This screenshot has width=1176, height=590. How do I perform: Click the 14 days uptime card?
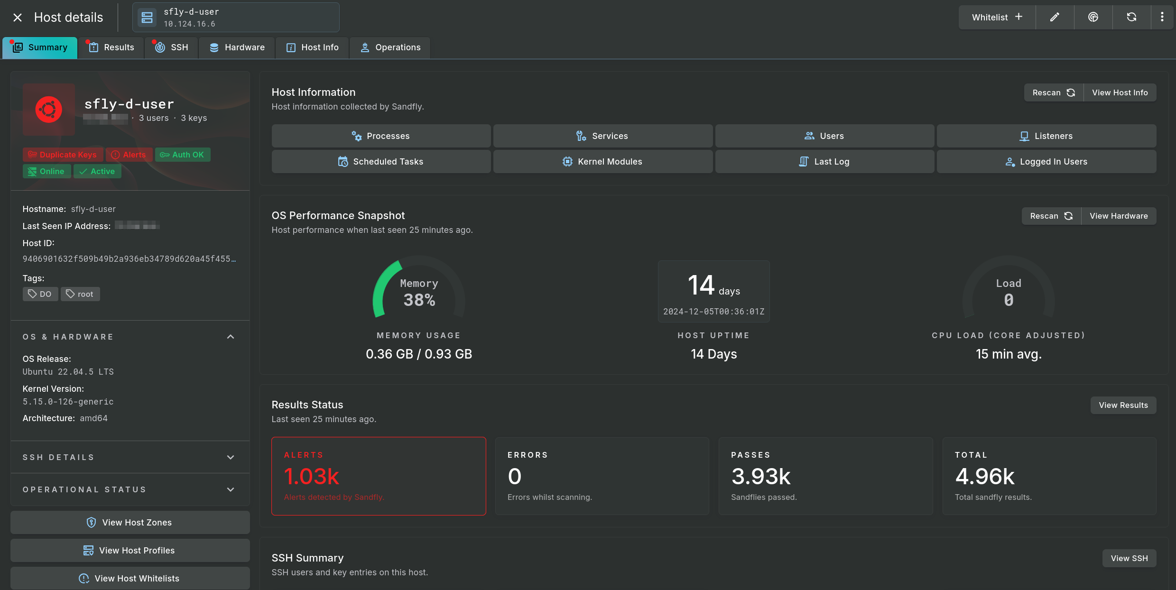pos(713,291)
